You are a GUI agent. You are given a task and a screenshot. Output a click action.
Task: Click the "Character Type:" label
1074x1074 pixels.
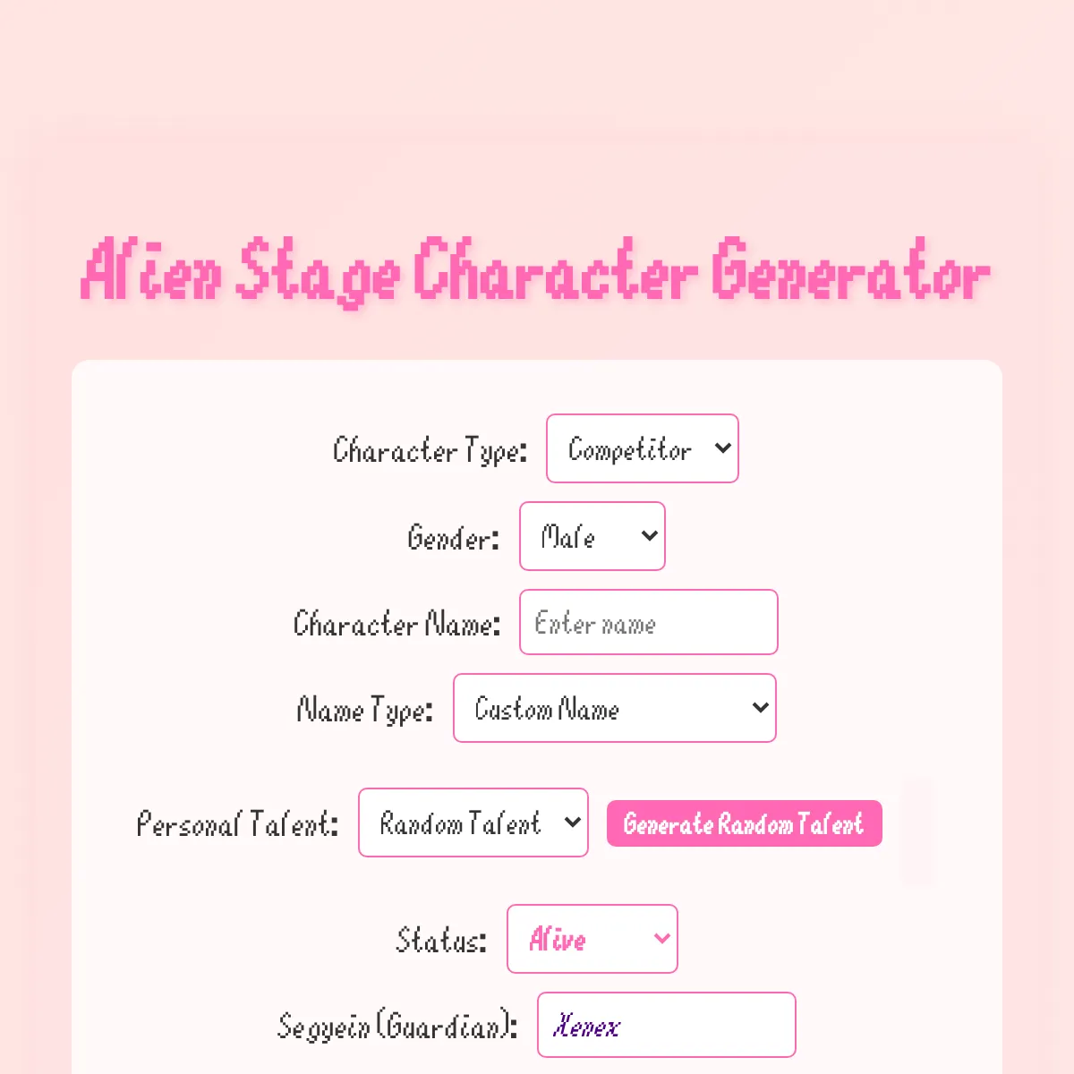(x=430, y=450)
